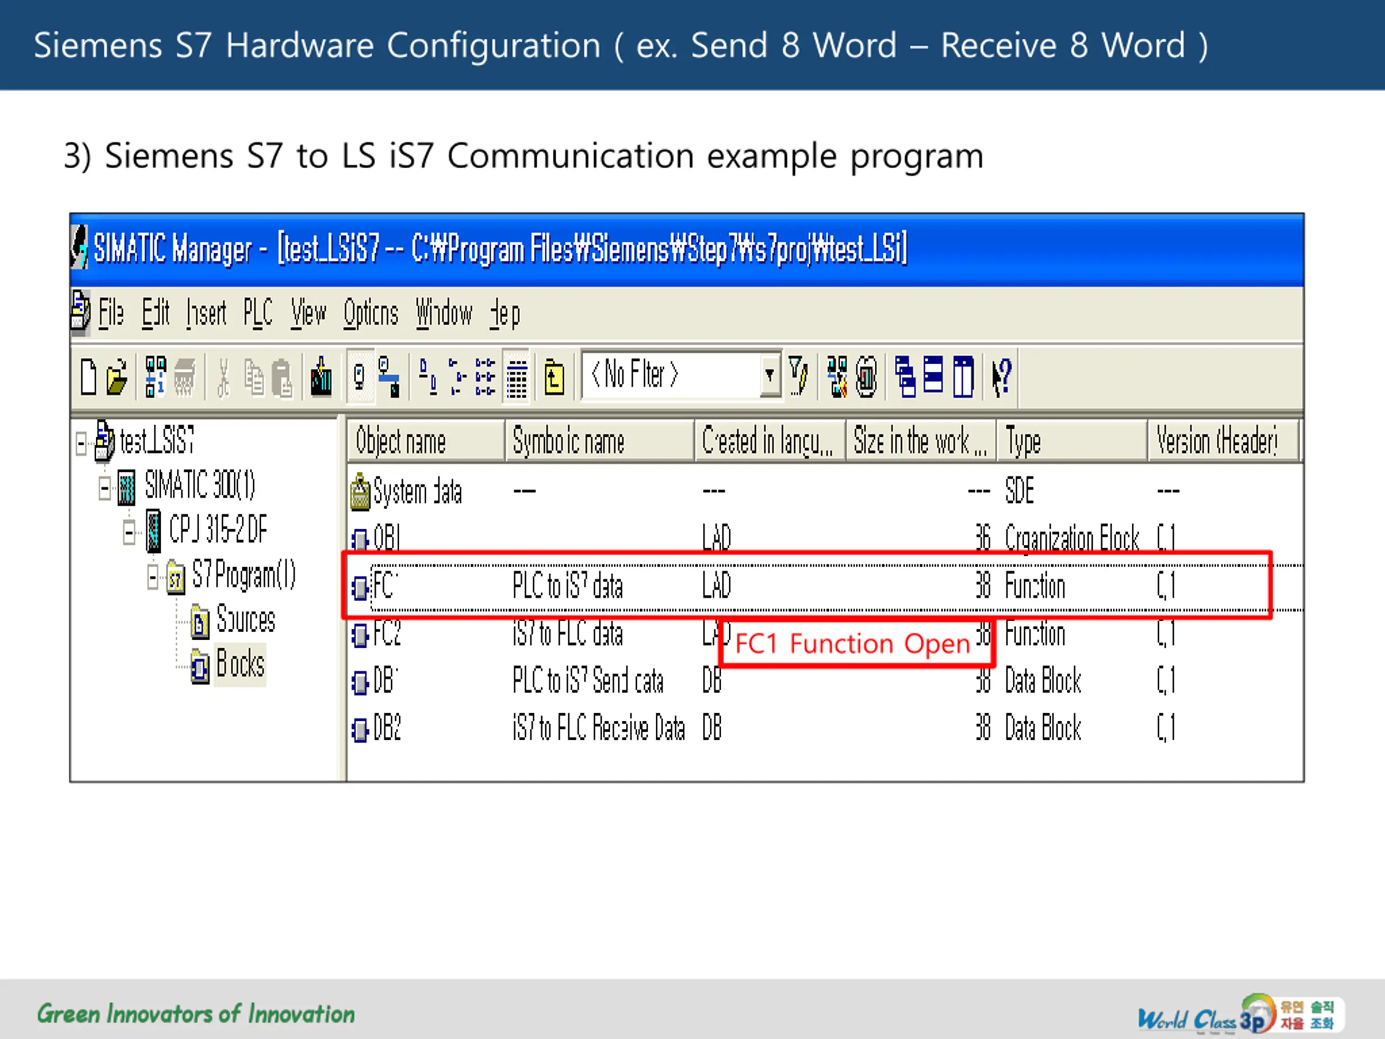The image size is (1385, 1039).
Task: Switch to Details view
Action: tap(517, 377)
